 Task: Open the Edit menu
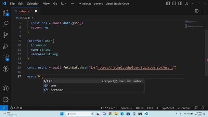pyautogui.click(x=21, y=4)
